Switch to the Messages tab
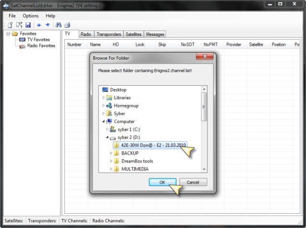The height and width of the screenshot is (228, 306). 155,34
